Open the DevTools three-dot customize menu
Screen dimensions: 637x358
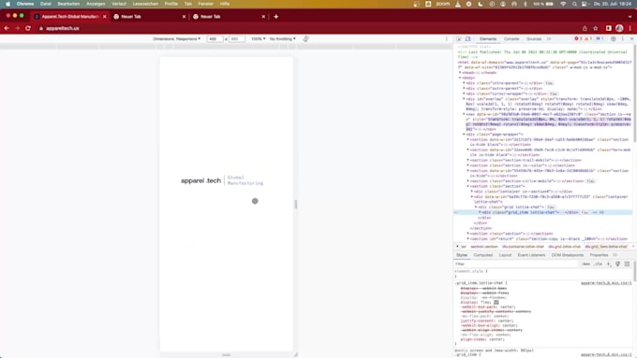click(622, 39)
